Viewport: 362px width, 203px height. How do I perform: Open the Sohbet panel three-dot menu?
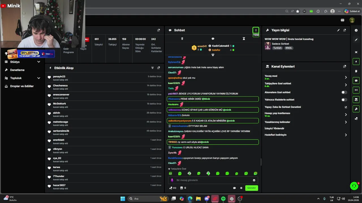[x=256, y=30]
